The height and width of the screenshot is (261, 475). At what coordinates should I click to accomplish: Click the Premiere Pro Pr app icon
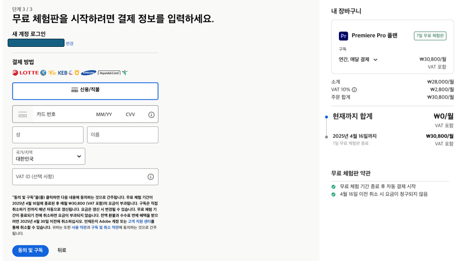click(343, 36)
